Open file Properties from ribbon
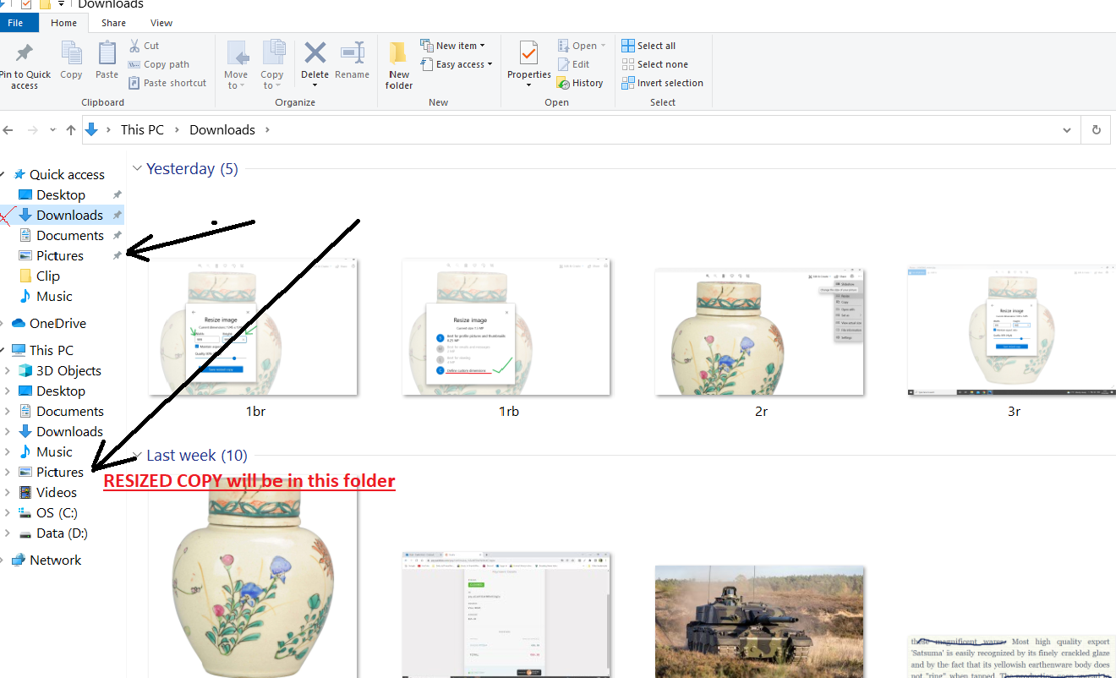 point(528,54)
